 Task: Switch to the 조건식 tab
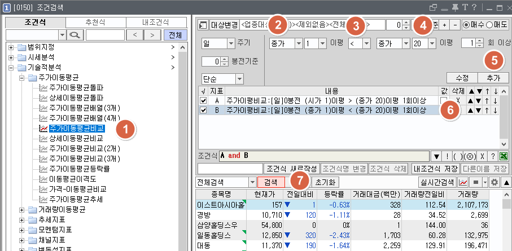click(x=36, y=23)
